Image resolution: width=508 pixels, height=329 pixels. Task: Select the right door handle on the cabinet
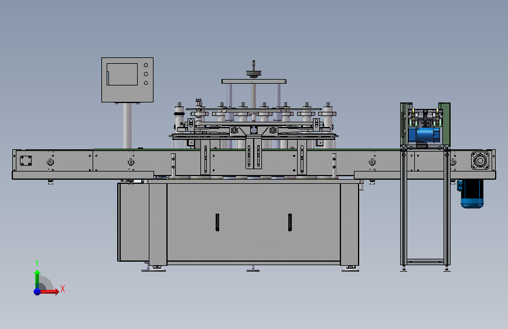tap(290, 222)
